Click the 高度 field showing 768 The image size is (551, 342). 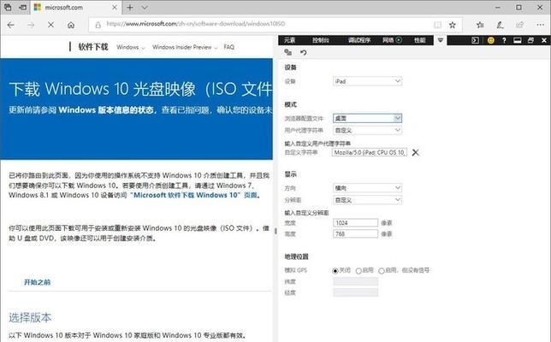tap(355, 234)
